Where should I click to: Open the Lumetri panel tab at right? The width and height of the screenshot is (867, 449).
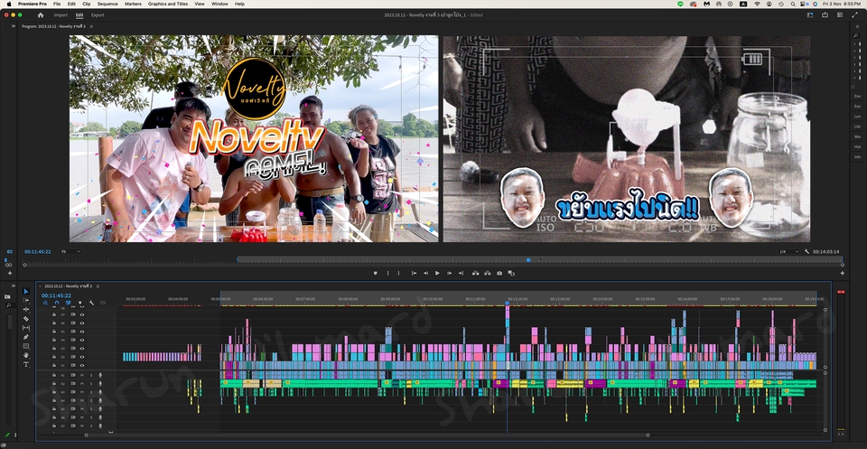(857, 117)
